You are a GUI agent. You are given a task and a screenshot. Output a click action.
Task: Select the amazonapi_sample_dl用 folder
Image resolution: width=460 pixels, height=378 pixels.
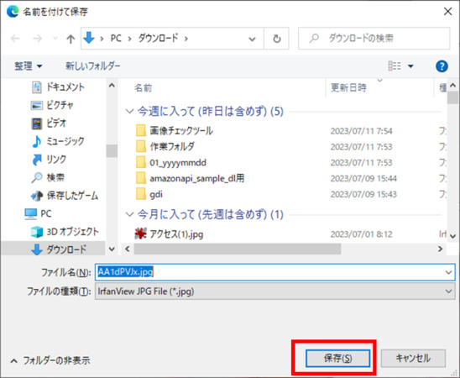[197, 178]
